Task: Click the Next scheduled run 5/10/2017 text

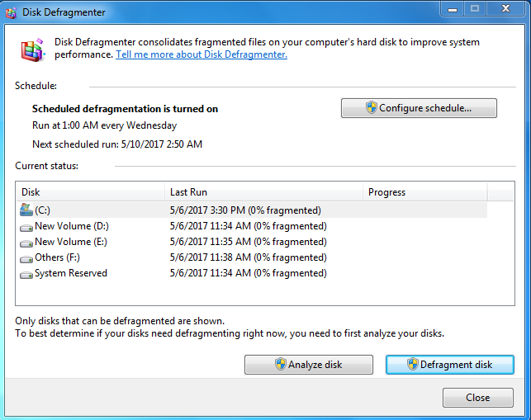Action: [117, 144]
